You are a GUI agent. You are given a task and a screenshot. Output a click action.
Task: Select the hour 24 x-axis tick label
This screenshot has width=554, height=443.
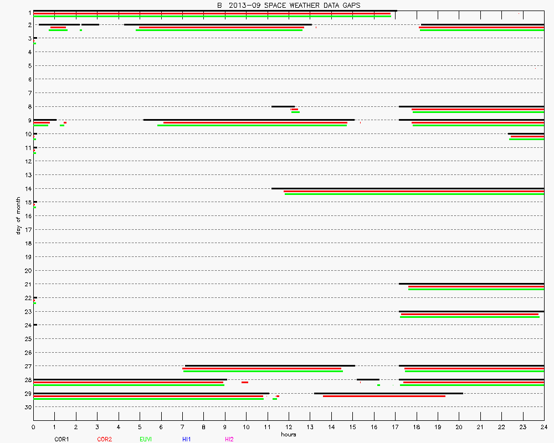(x=544, y=427)
